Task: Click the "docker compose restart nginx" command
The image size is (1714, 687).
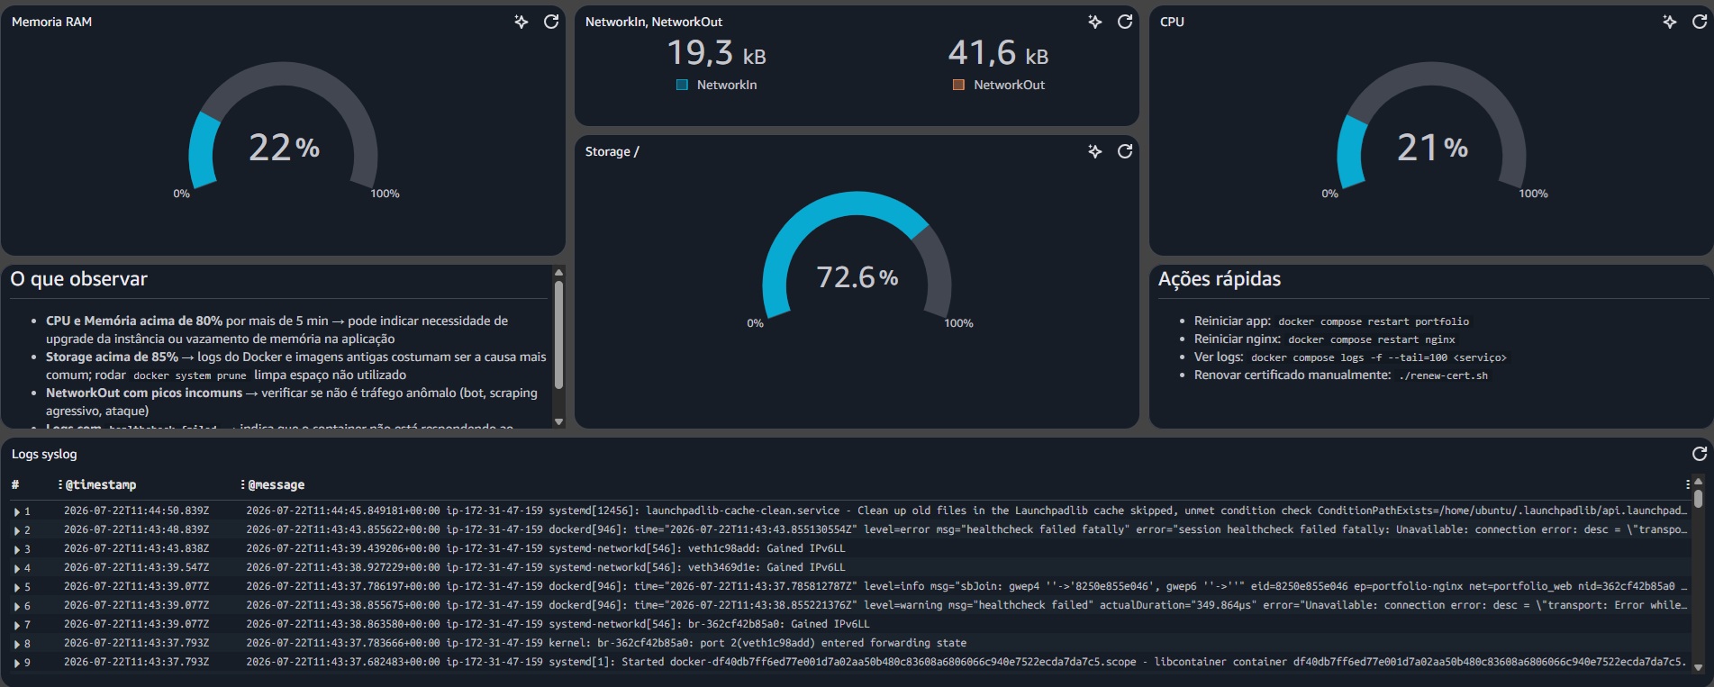Action: [x=1372, y=339]
